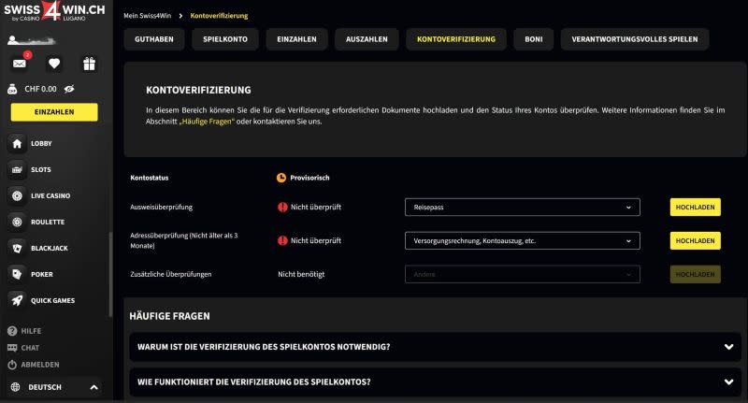
Task: Click disabled Hochladen for Zusätzliche Überprüfungen
Action: [x=695, y=274]
